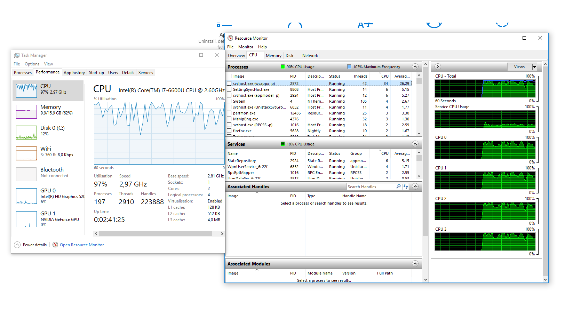Tick the firefox.exe process checkbox

click(x=229, y=131)
